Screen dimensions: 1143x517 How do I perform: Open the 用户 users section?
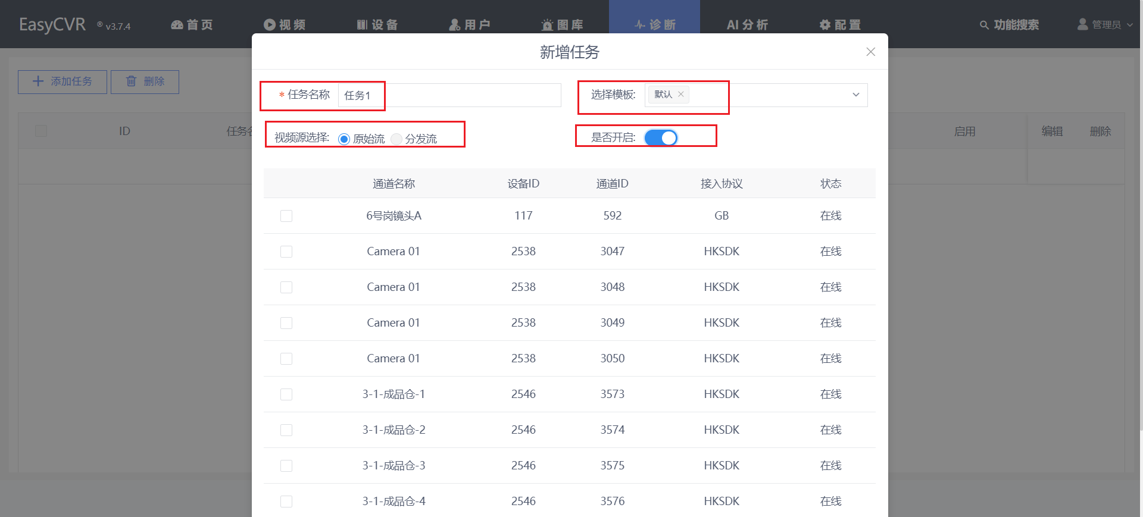(470, 24)
